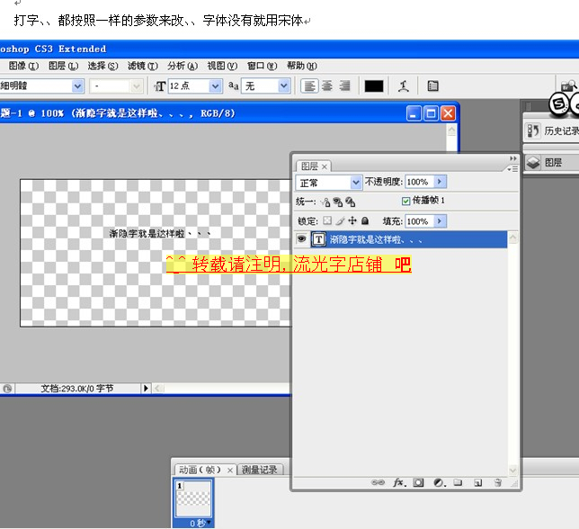This screenshot has height=529, width=579.
Task: Close the 动画(帧) tab
Action: (229, 471)
